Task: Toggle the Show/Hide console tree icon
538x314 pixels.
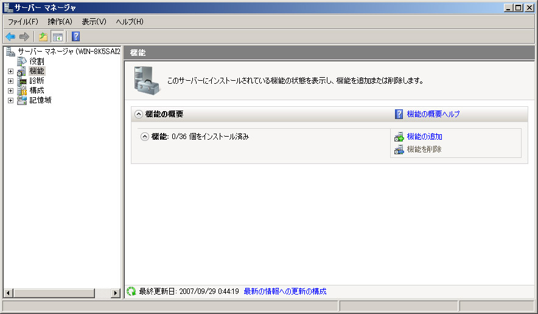Action: click(57, 36)
